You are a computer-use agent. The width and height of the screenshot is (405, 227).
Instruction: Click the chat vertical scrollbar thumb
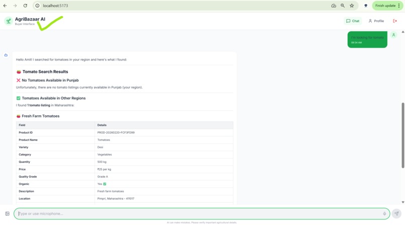[402, 135]
